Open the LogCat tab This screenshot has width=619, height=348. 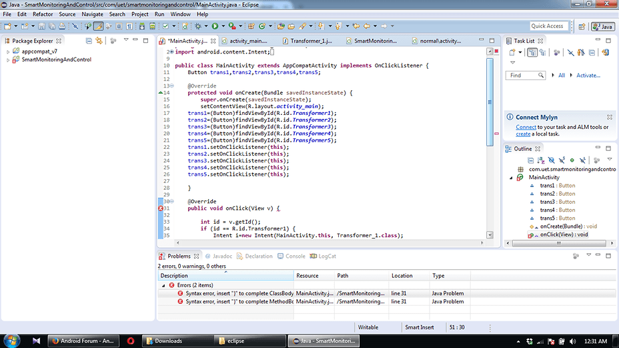click(323, 256)
